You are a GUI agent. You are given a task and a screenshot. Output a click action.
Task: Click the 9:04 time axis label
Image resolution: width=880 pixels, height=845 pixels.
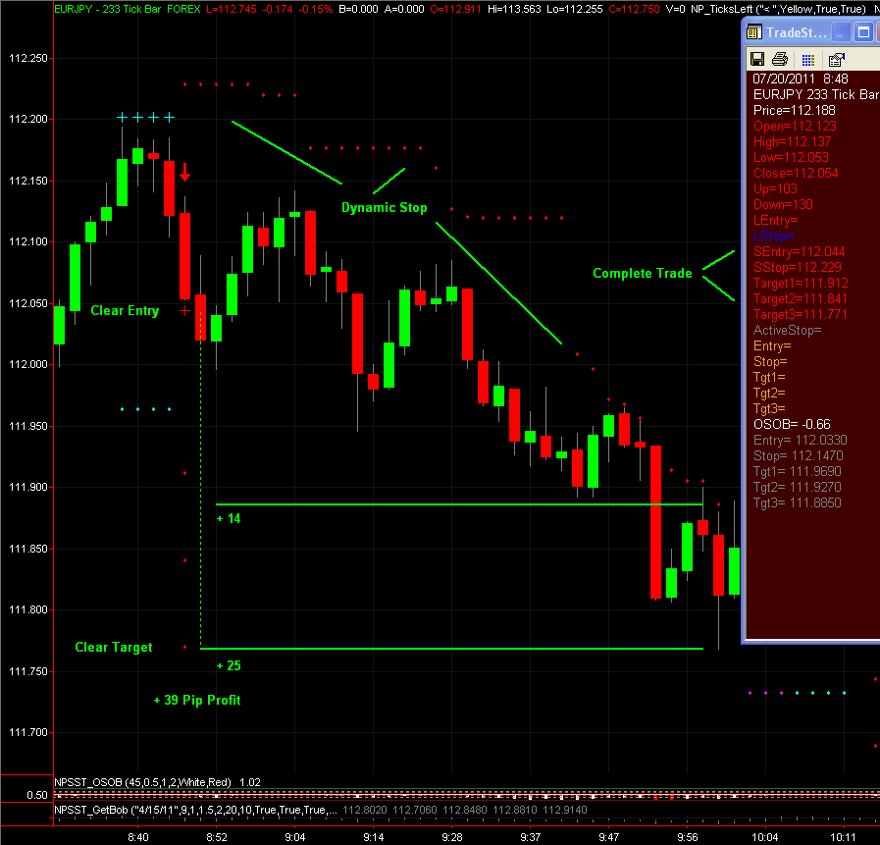click(x=294, y=837)
